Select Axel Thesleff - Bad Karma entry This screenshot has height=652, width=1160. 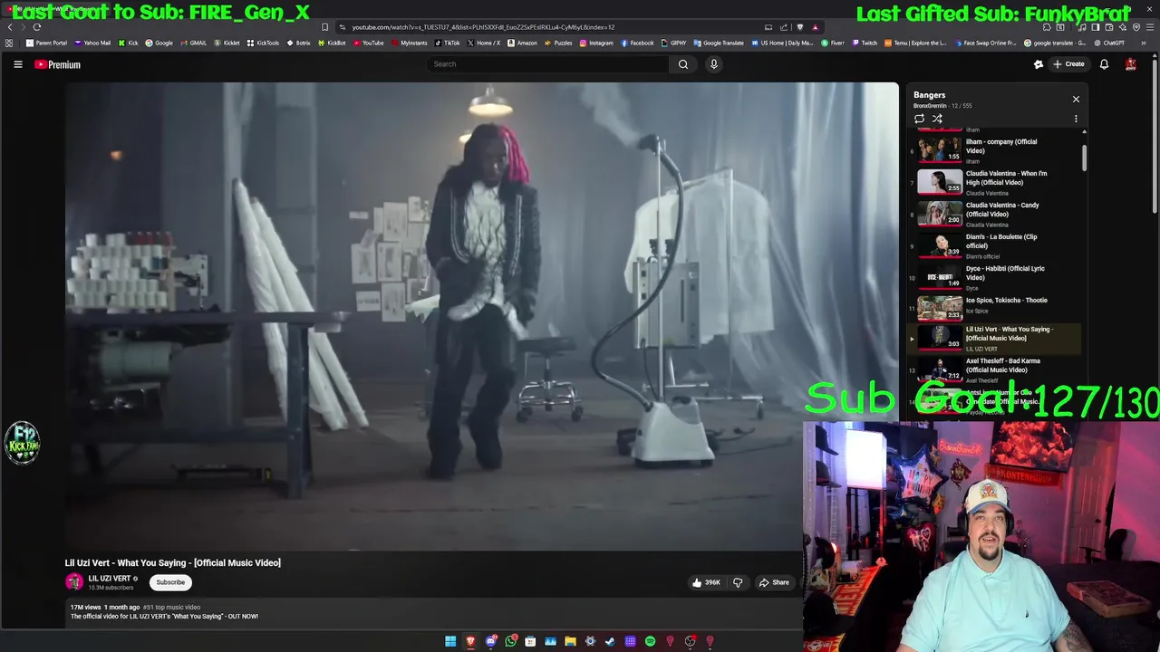[x=995, y=369]
